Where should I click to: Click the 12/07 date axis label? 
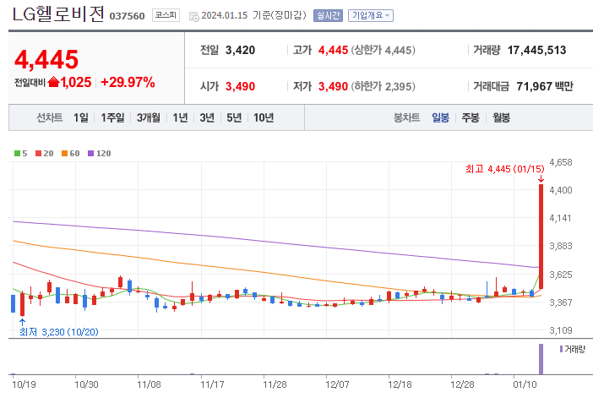click(x=337, y=384)
